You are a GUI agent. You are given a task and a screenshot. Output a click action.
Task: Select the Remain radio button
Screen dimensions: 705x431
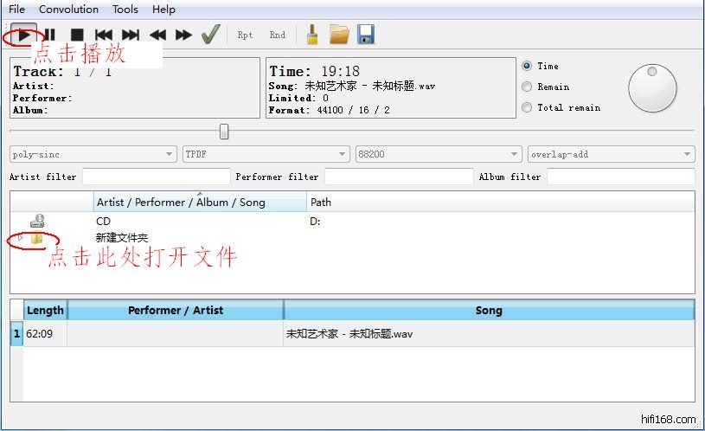click(x=527, y=87)
